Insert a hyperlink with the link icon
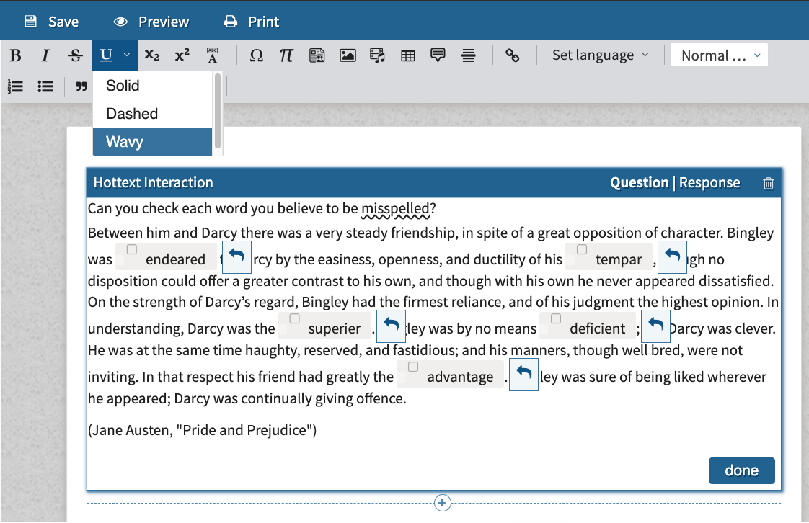 tap(513, 55)
